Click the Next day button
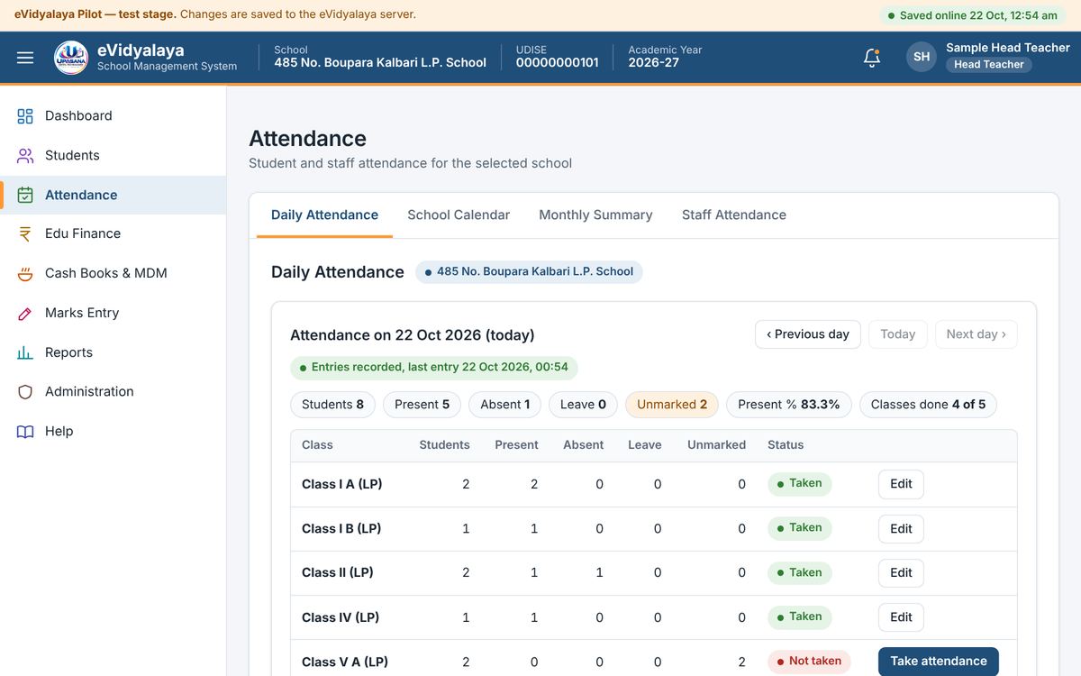Image resolution: width=1081 pixels, height=676 pixels. pos(977,333)
